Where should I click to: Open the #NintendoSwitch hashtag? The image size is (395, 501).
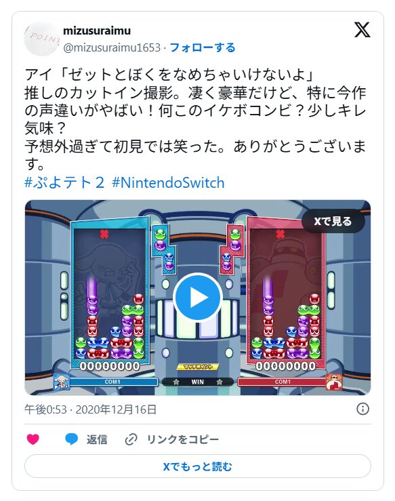(x=168, y=183)
